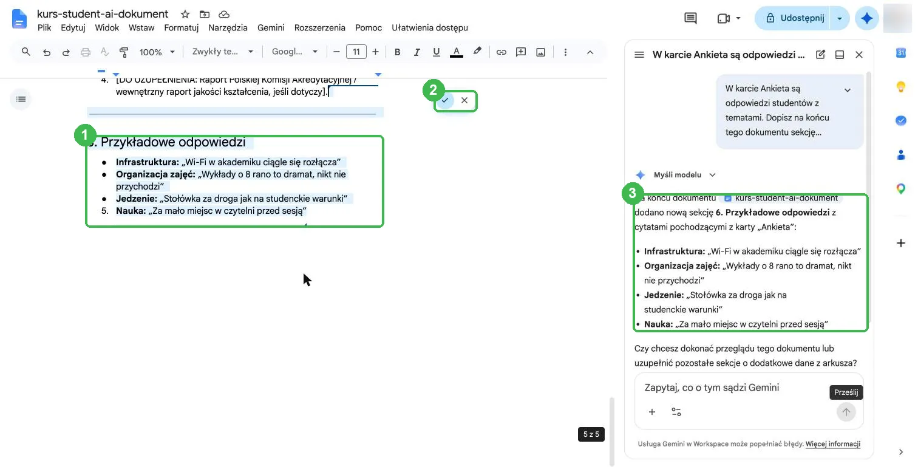This screenshot has height=469, width=918.
Task: Star the document kurs-student-ai-dokument
Action: click(x=185, y=14)
